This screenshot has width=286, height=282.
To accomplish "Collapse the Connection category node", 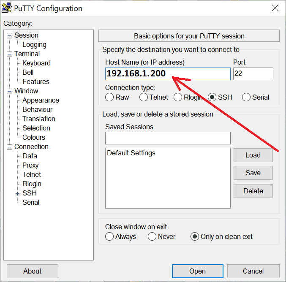I will (x=9, y=147).
